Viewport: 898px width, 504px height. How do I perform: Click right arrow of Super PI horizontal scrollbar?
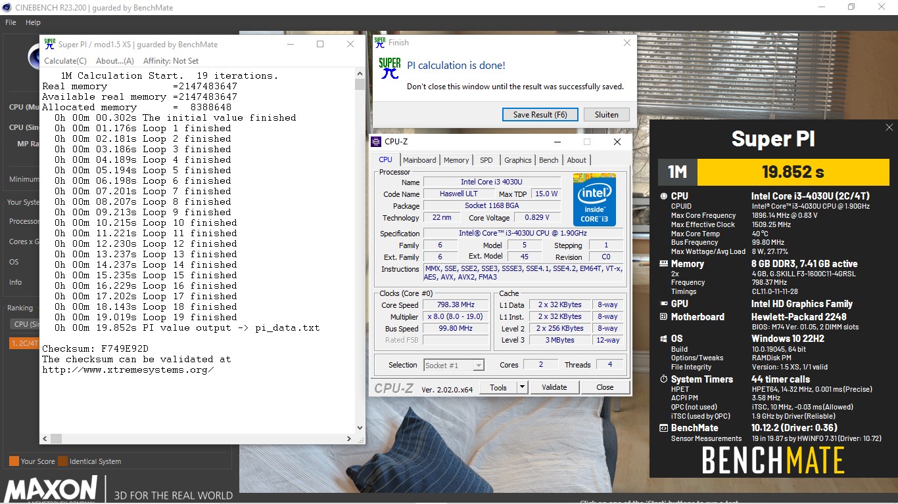349,439
